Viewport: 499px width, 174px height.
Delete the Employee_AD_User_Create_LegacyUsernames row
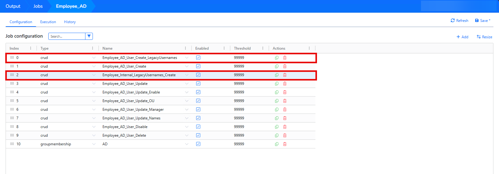285,58
